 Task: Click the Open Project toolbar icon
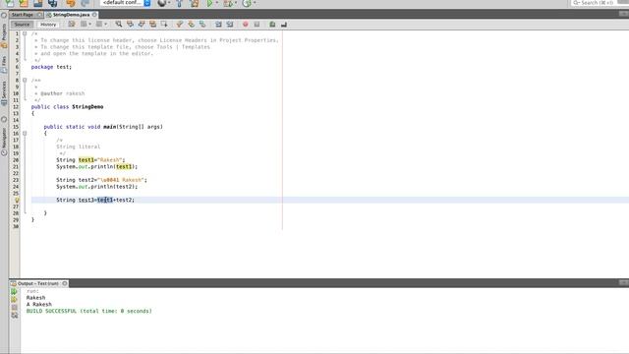[x=38, y=3]
